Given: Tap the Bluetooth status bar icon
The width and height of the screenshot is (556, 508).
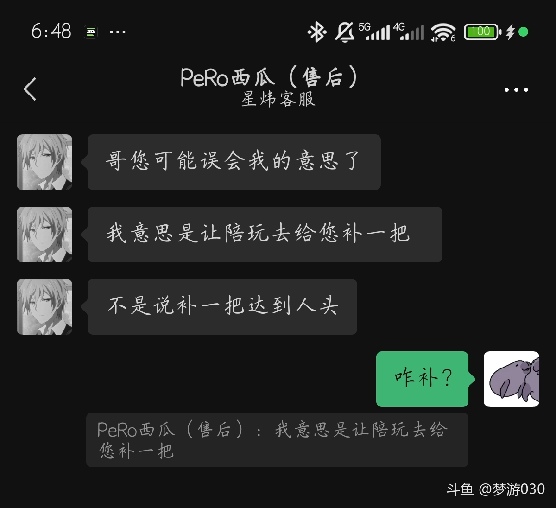Looking at the screenshot, I should click(x=317, y=32).
